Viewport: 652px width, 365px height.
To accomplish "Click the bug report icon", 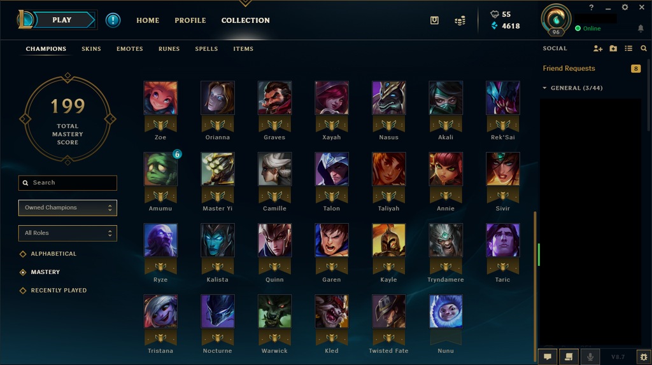I will click(643, 357).
